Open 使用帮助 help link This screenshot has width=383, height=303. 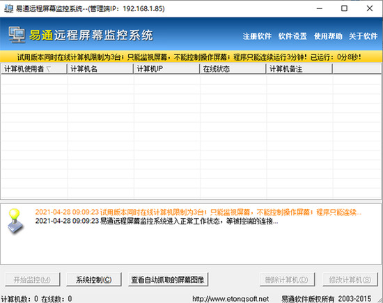328,36
